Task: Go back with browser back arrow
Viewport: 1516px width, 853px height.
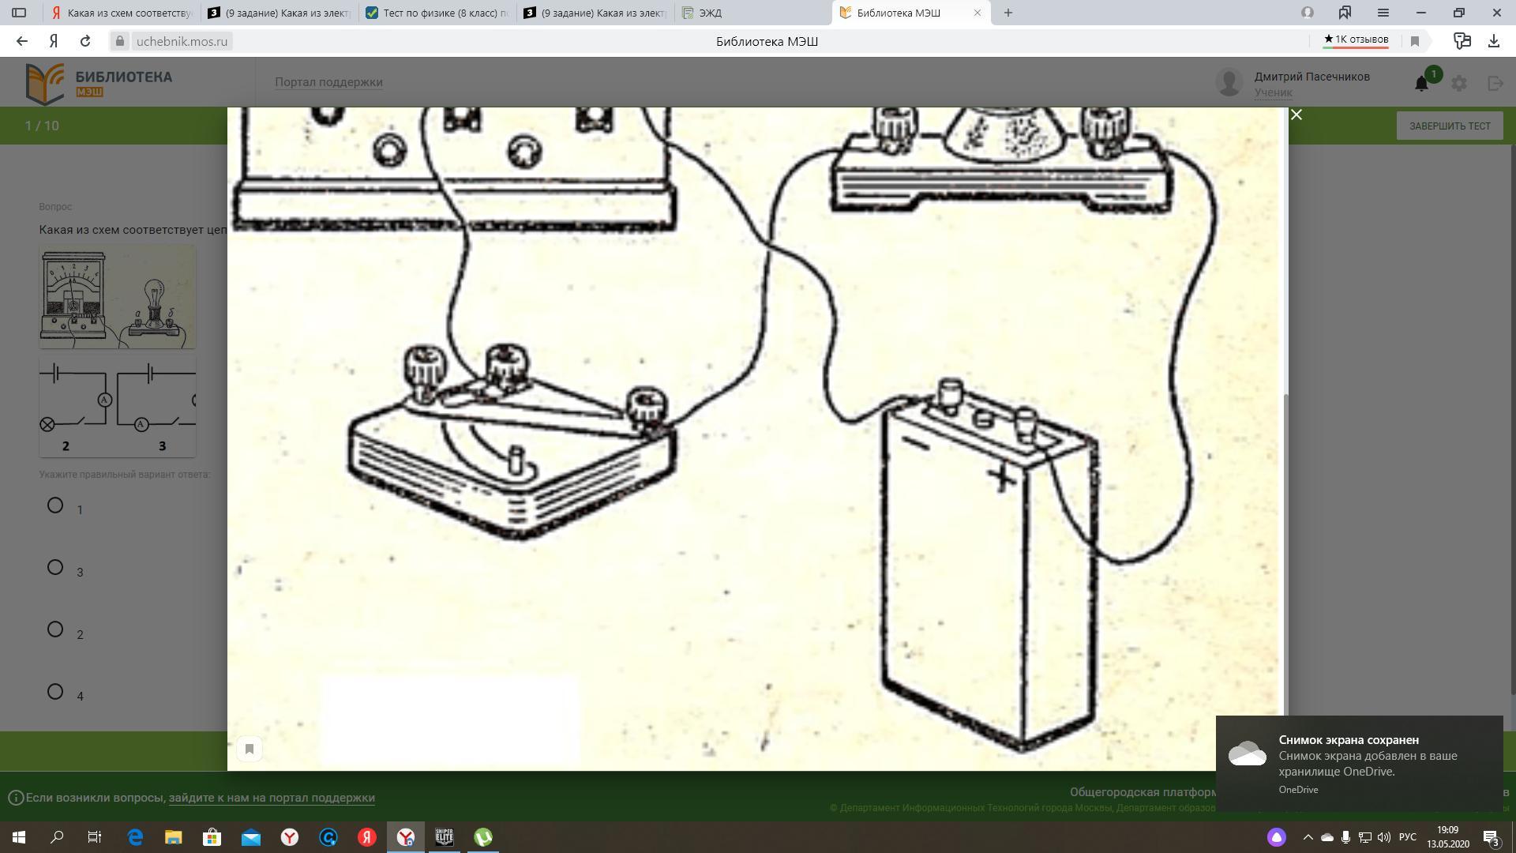Action: pos(22,41)
